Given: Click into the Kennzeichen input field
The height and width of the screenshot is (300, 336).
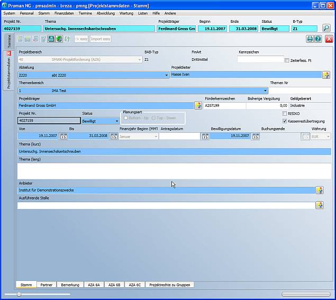Looking at the screenshot, I should [260, 59].
